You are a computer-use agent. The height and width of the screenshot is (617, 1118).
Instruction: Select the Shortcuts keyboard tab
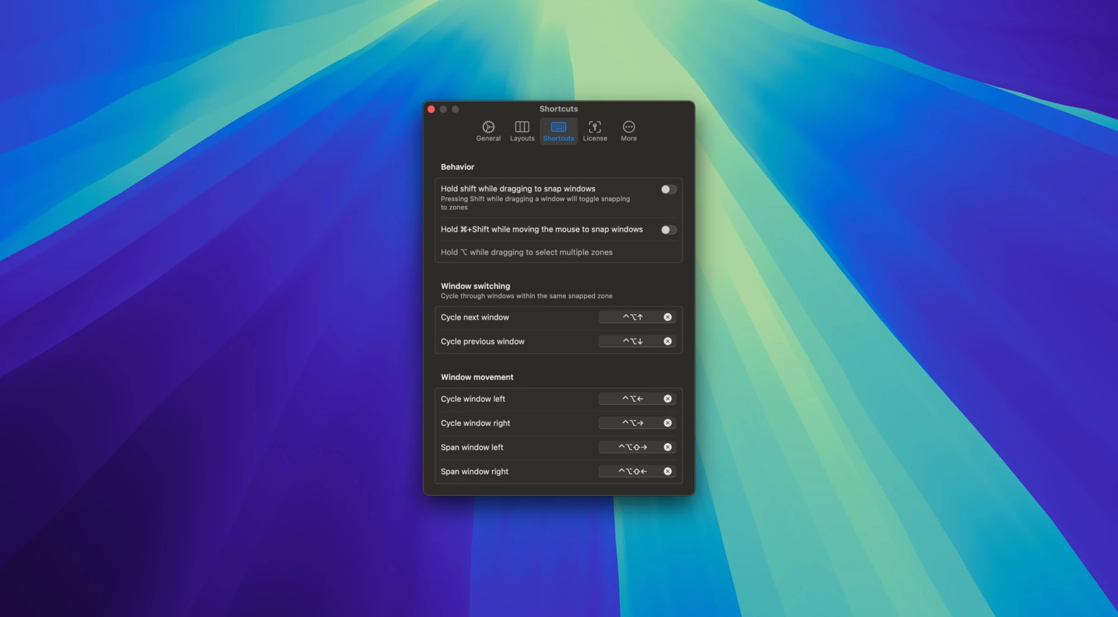coord(558,131)
